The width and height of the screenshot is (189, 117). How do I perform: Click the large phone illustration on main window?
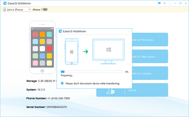[42, 47]
